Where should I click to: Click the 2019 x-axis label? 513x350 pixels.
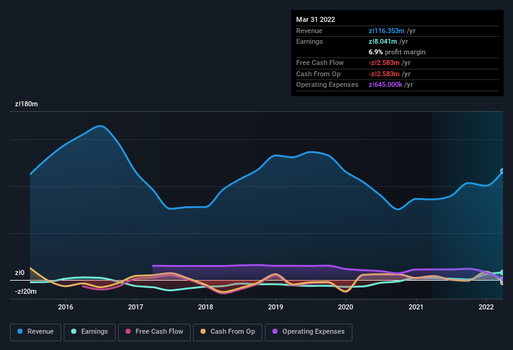pos(276,307)
